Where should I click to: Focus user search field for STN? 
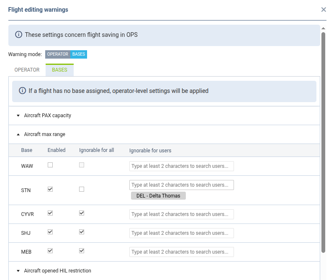(x=182, y=185)
